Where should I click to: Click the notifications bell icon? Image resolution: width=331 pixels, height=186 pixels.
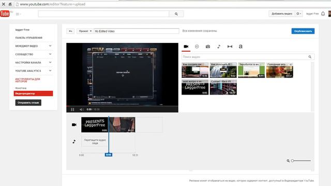coord(323,14)
